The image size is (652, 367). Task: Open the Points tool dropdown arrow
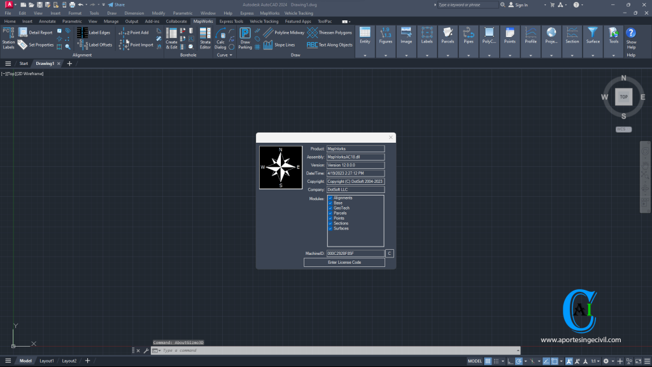click(x=509, y=55)
